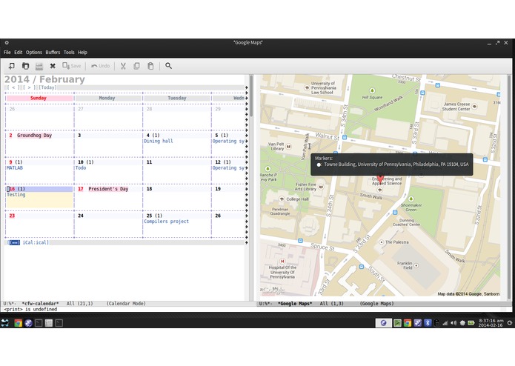Open the Todo event on the 10th
Screen dimensions: 515x366
(x=81, y=167)
